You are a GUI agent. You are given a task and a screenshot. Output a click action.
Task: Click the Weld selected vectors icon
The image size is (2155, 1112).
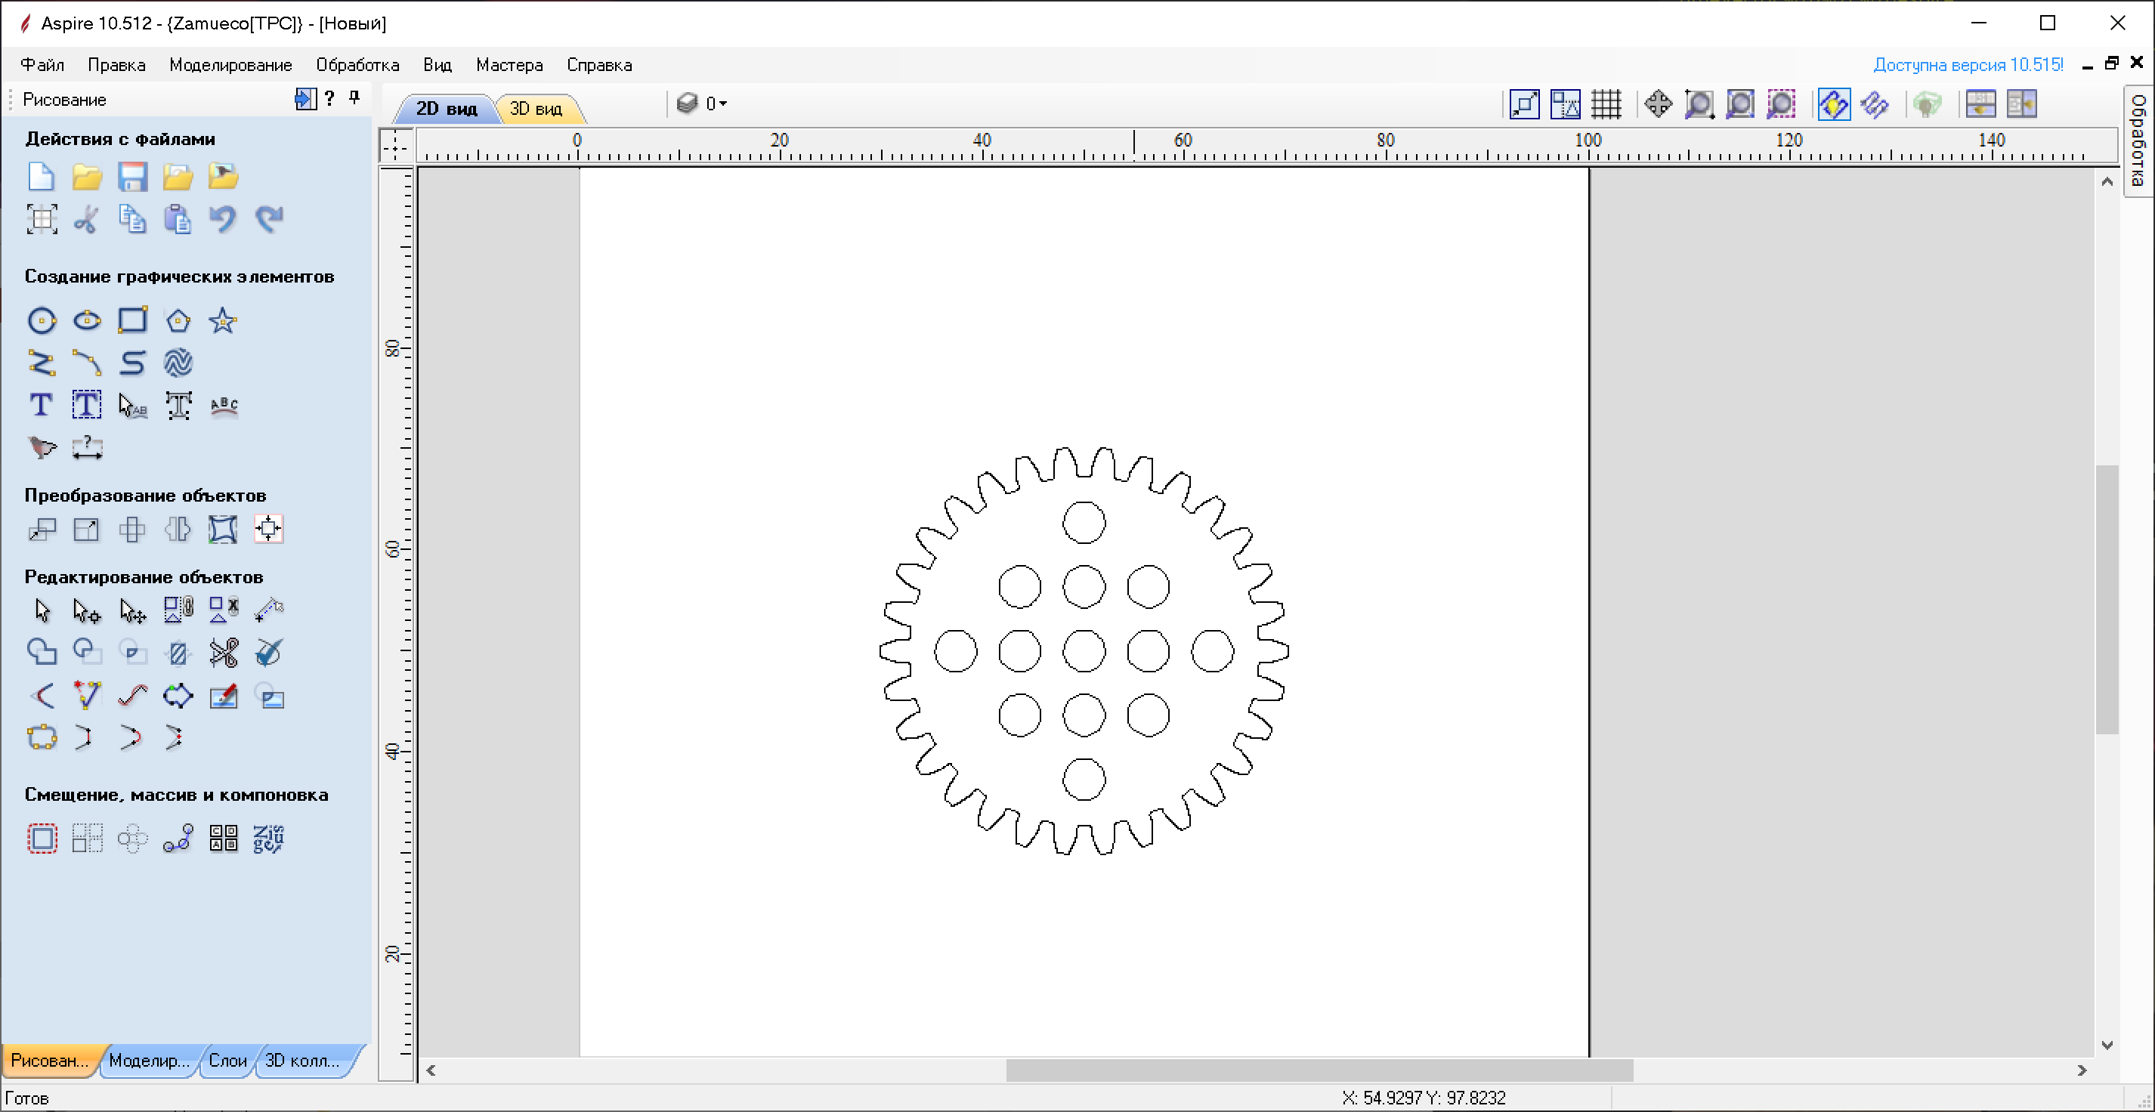click(42, 652)
